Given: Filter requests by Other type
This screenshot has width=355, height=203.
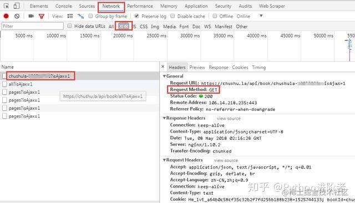Looking at the screenshot, I should [x=242, y=27].
